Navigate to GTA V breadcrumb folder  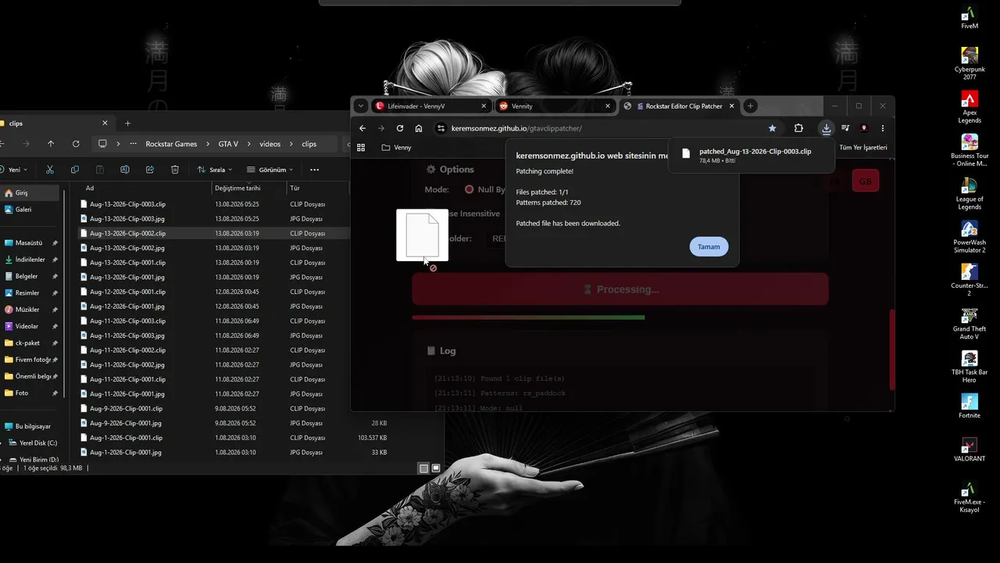[228, 144]
